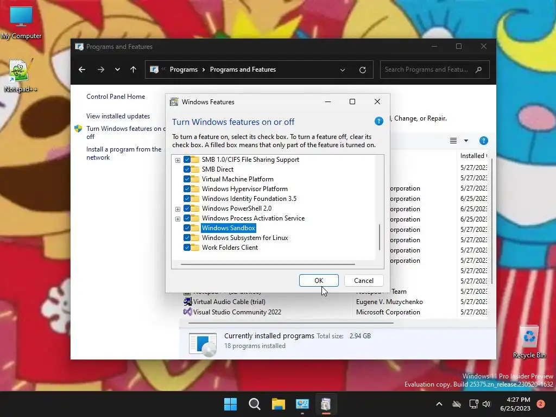
Task: Click the Windows Start button on taskbar
Action: tap(230, 404)
